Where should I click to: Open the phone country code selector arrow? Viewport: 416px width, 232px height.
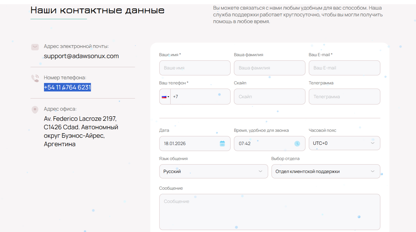(x=168, y=97)
